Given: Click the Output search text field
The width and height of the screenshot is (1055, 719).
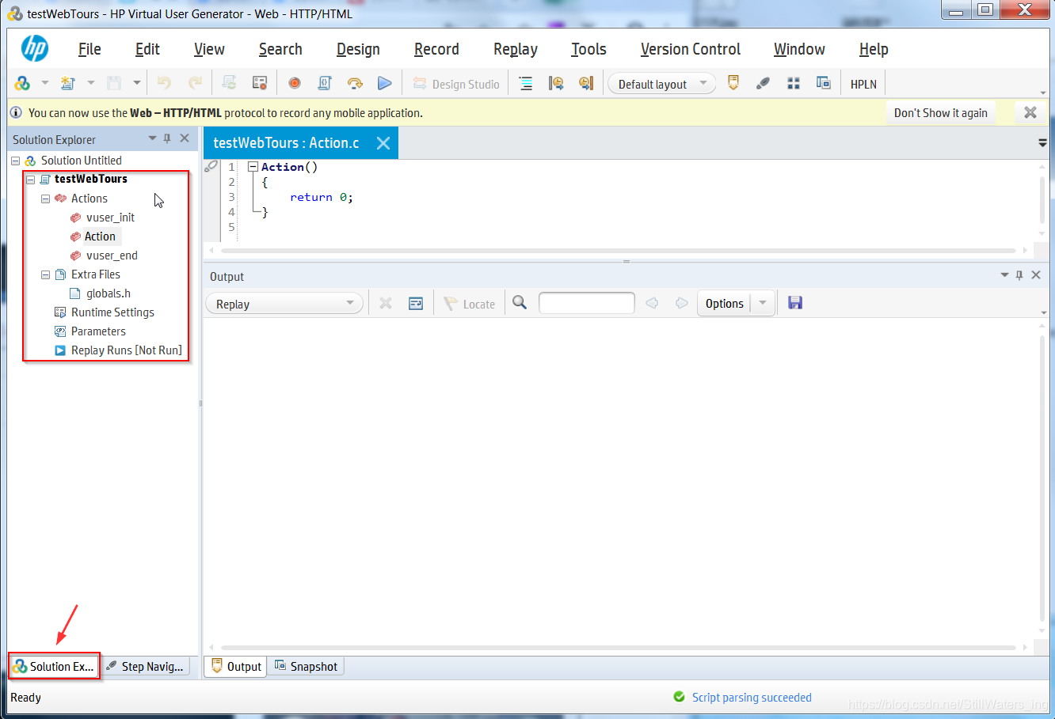Looking at the screenshot, I should coord(587,303).
